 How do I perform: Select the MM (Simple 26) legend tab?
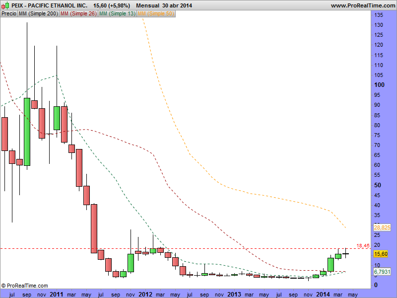[x=78, y=14]
